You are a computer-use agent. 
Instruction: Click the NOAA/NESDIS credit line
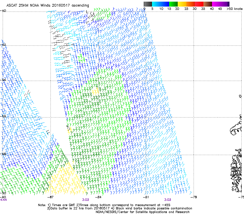tap(142, 212)
